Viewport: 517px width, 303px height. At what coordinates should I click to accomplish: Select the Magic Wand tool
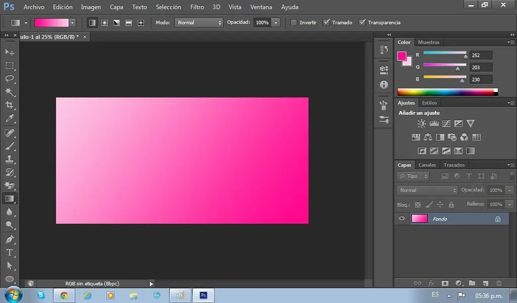10,92
